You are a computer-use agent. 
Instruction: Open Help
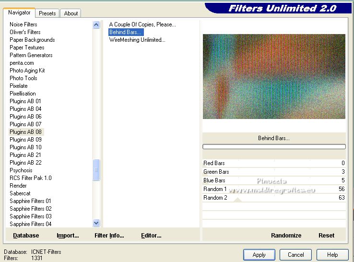332,255
